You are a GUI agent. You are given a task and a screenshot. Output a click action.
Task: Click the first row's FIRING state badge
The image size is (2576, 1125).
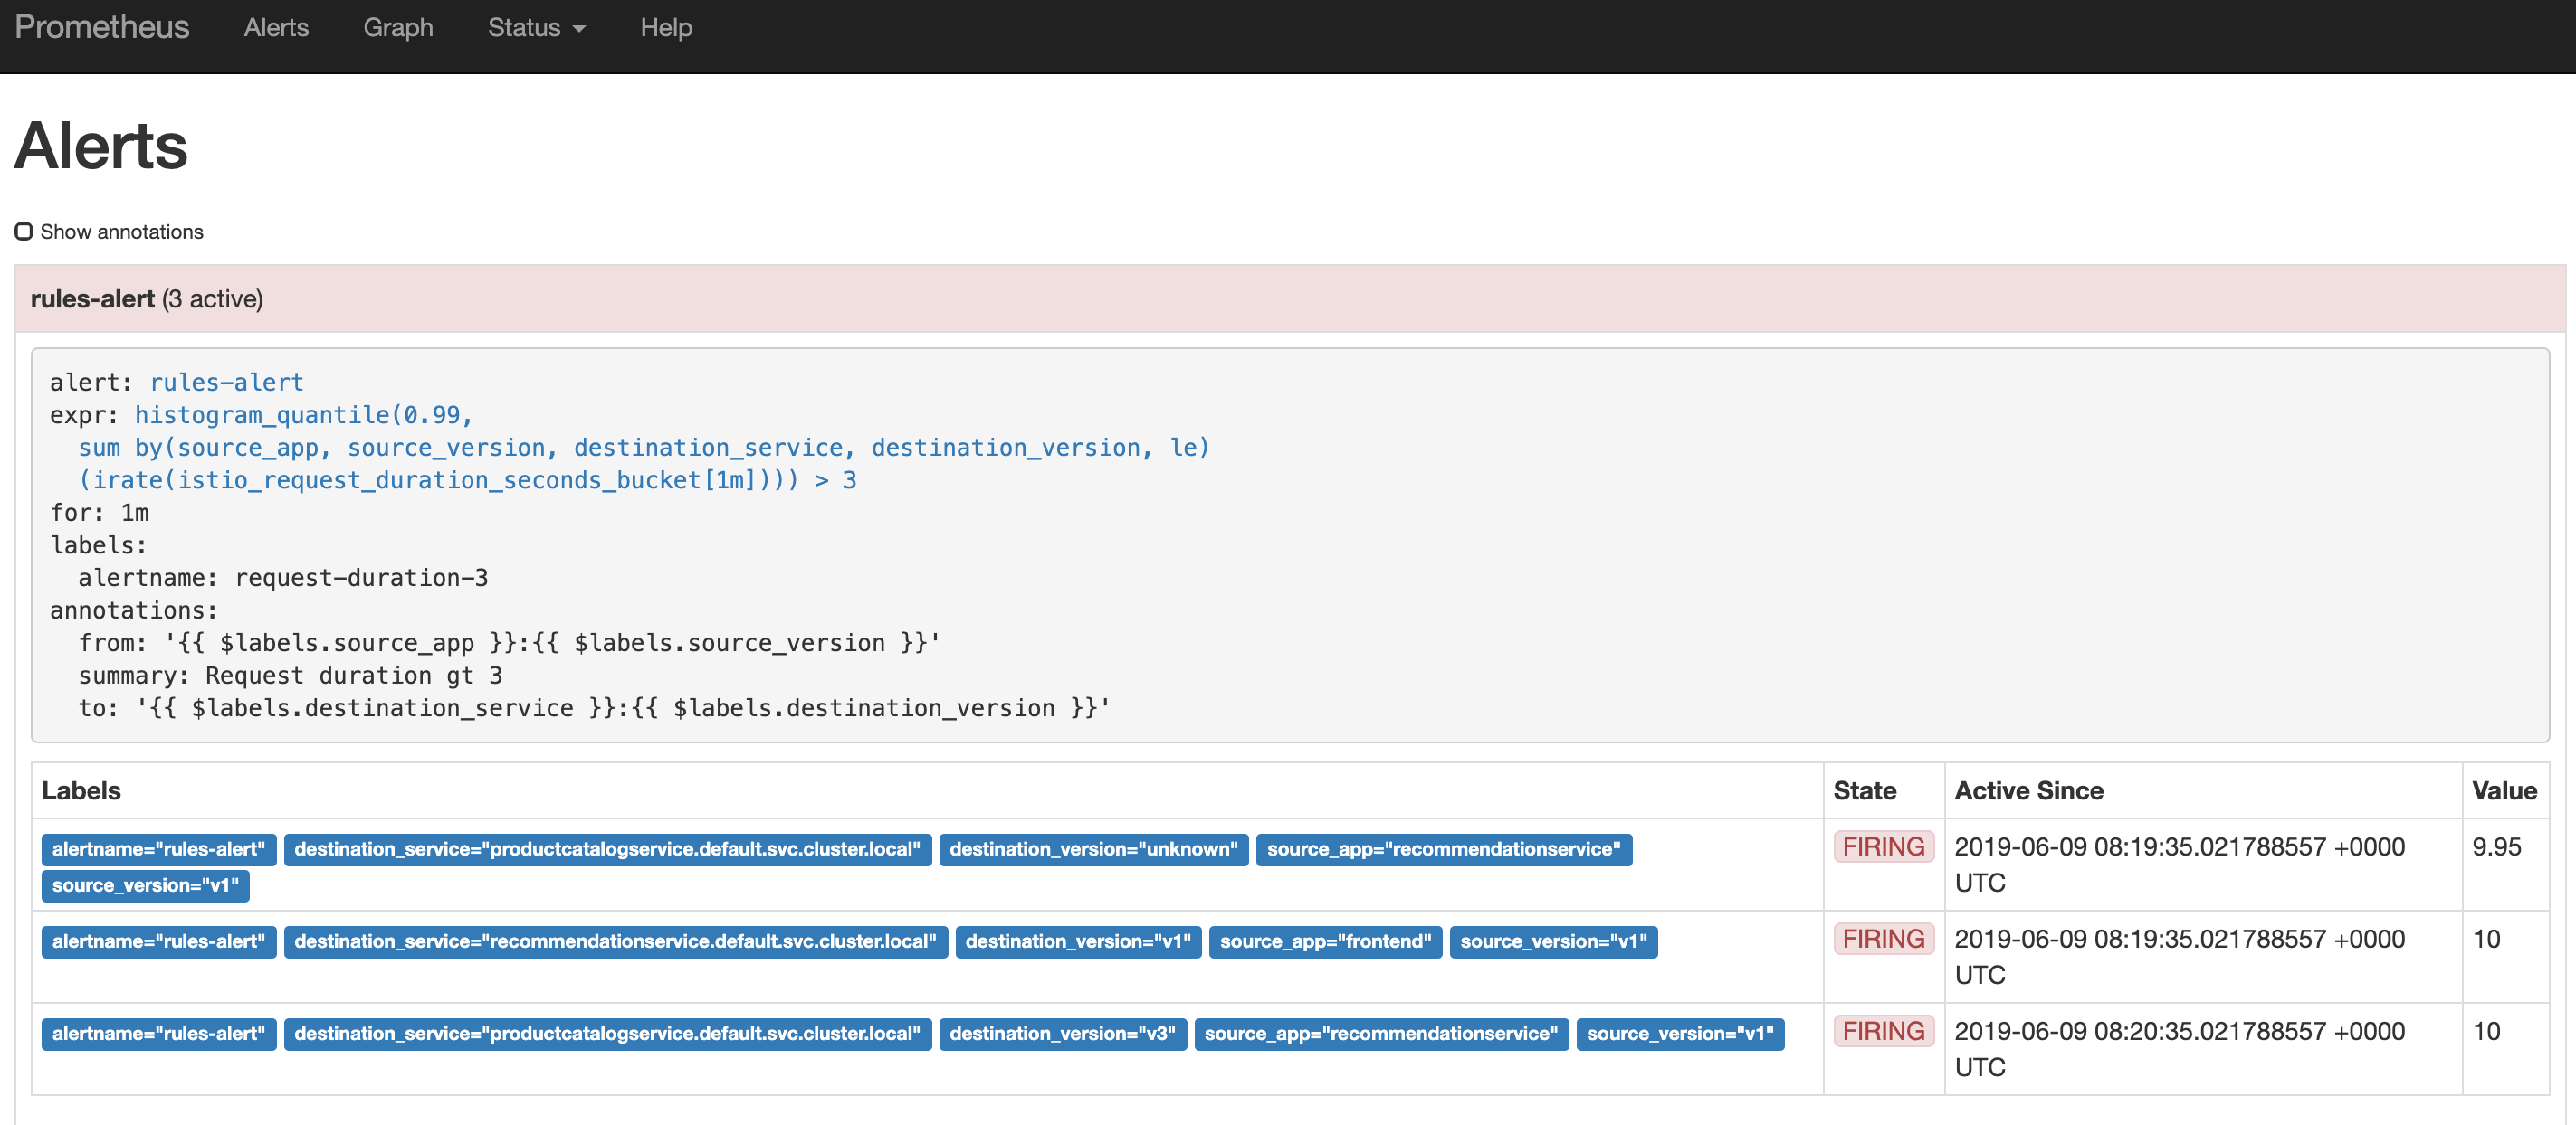(x=1883, y=847)
